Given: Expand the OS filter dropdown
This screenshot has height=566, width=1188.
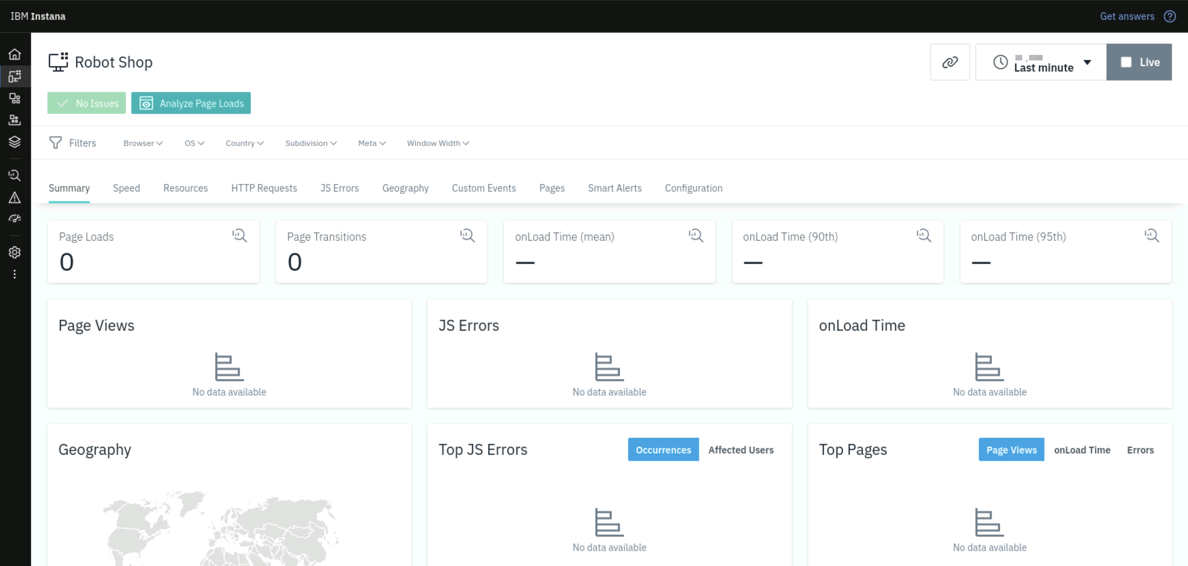Looking at the screenshot, I should [194, 143].
